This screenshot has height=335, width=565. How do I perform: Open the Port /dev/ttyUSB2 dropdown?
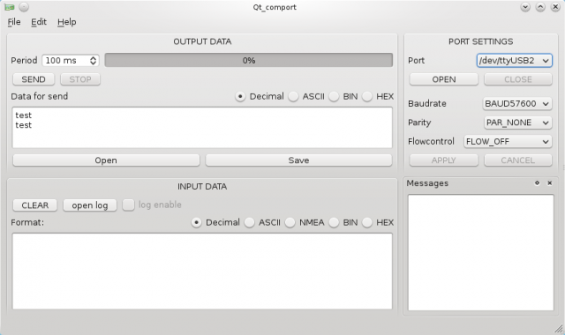[x=514, y=61]
